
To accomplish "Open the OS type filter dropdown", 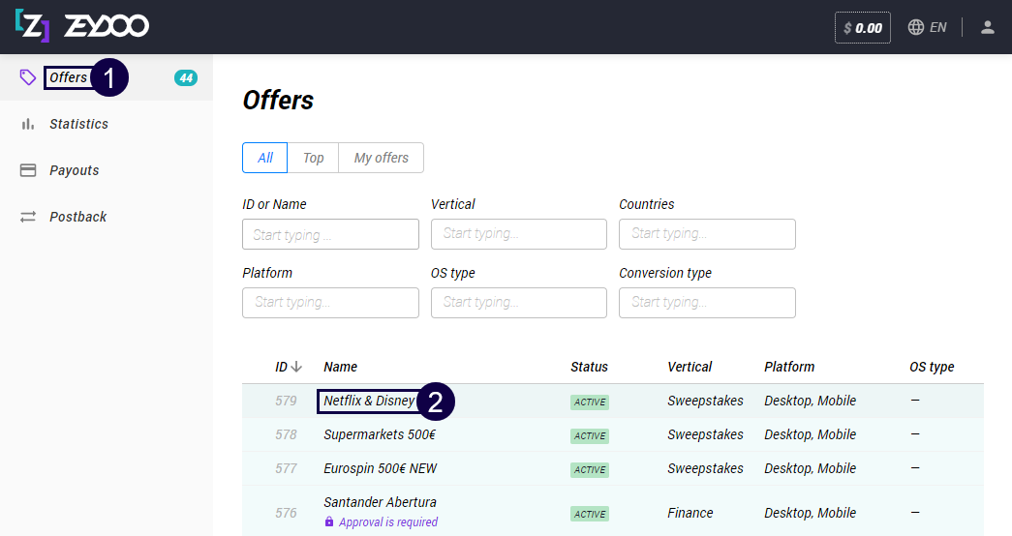I will click(x=518, y=302).
